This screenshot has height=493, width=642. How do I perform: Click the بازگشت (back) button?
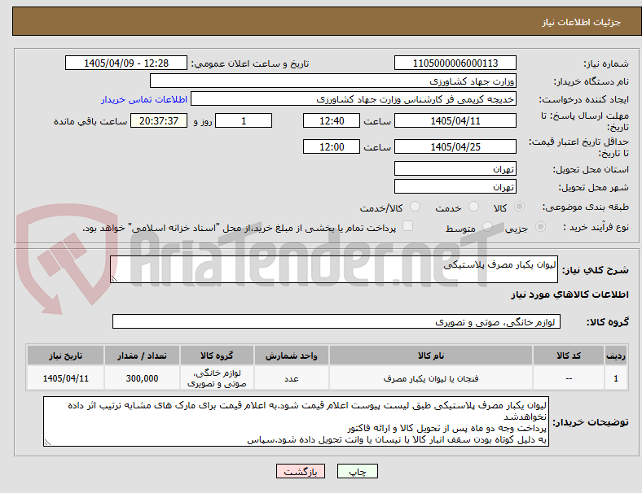(301, 471)
